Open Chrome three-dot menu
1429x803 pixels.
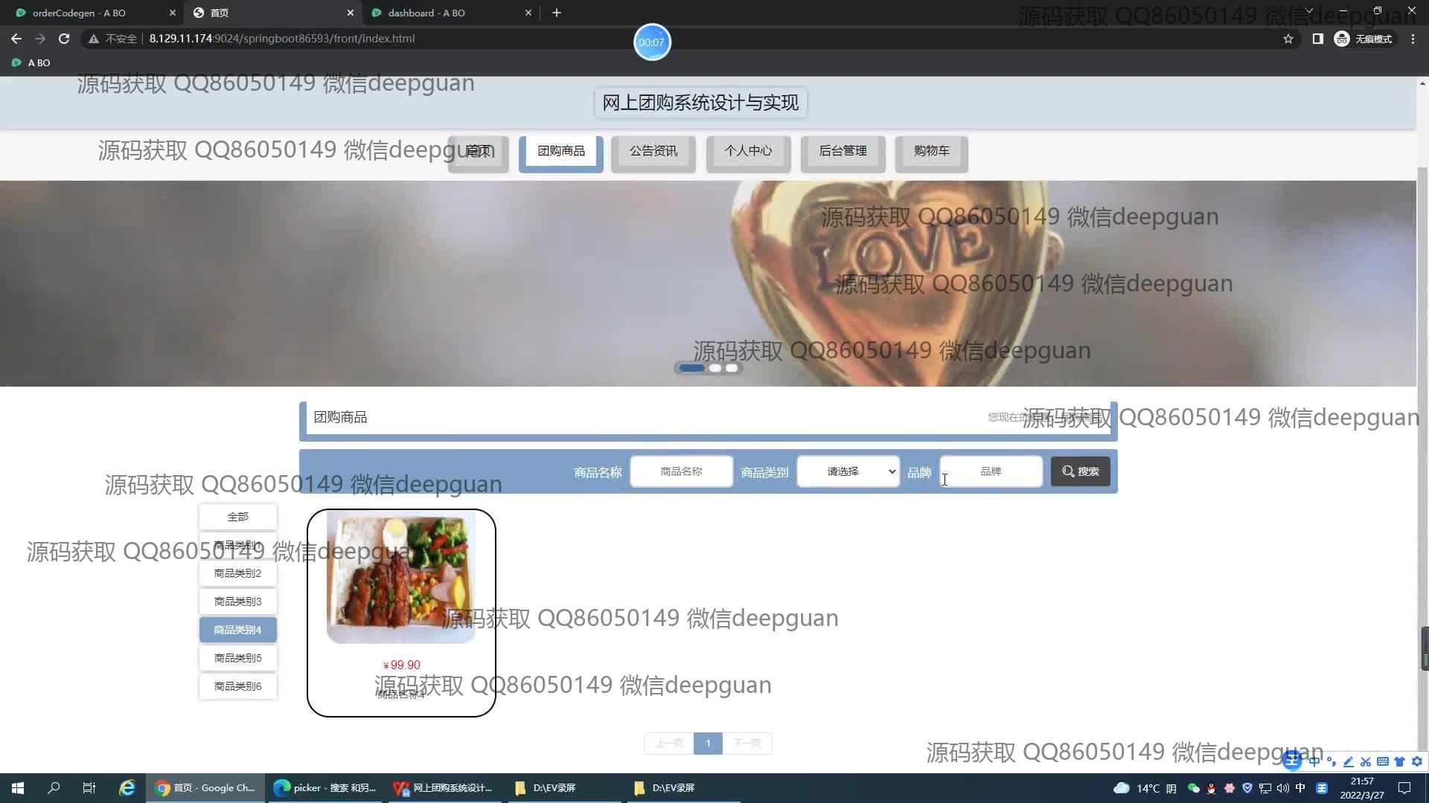pos(1413,39)
